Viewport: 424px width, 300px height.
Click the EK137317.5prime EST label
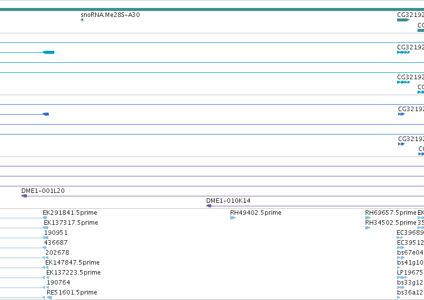[x=71, y=223]
